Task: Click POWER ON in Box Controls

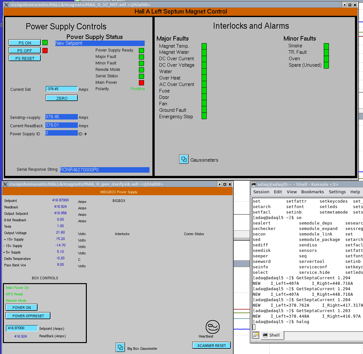Action: click(22, 307)
